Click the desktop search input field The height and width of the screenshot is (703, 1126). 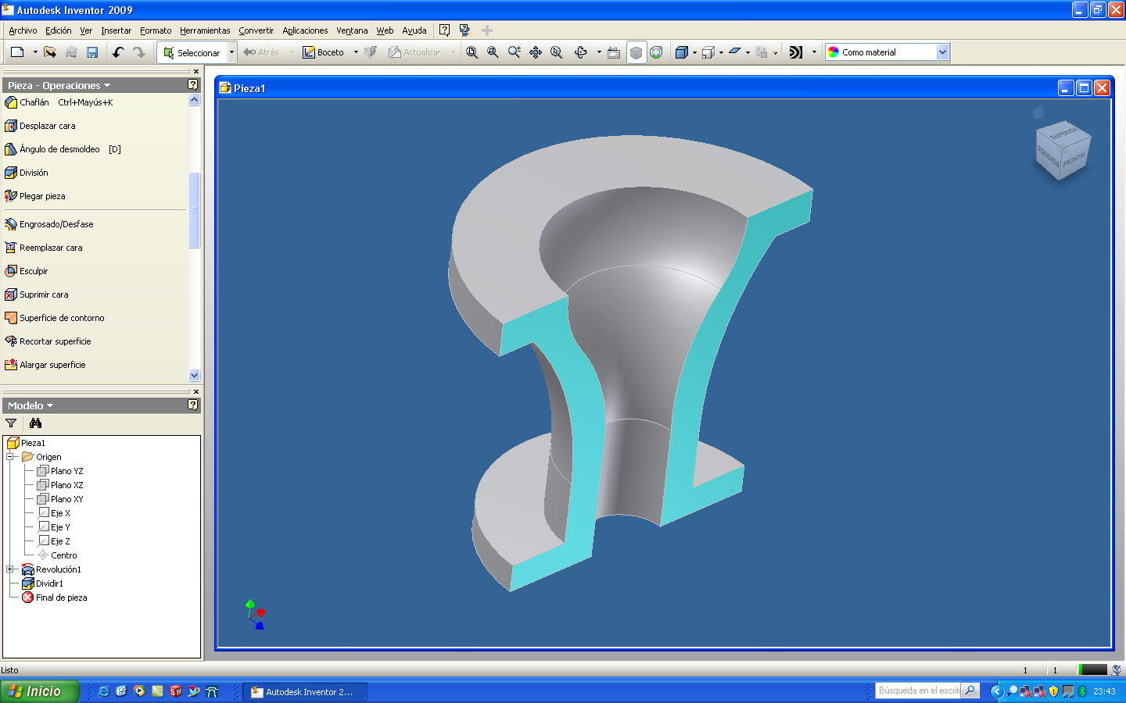920,691
